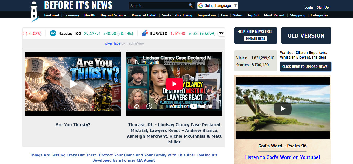Click the Donate Here button

click(x=256, y=39)
